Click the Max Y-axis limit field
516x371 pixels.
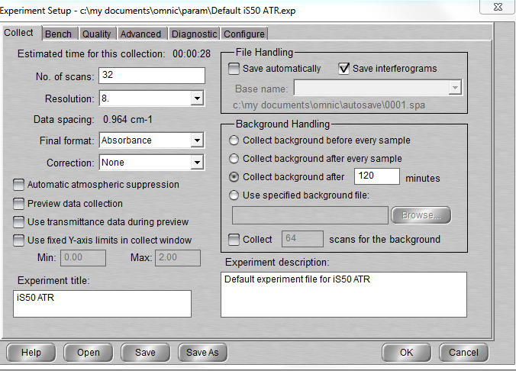178,257
